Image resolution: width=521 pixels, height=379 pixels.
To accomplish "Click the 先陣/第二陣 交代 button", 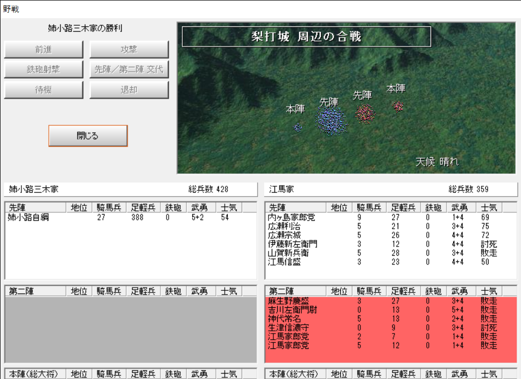I will click(129, 70).
